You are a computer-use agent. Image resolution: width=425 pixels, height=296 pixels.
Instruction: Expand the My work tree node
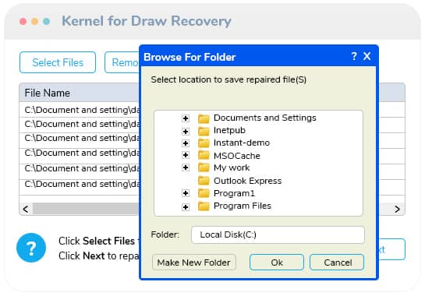pyautogui.click(x=186, y=167)
